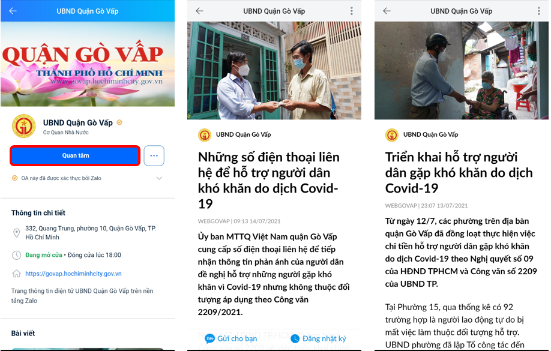Tap the Zalo Gửi cho bạn icon
The width and height of the screenshot is (551, 351).
210,338
